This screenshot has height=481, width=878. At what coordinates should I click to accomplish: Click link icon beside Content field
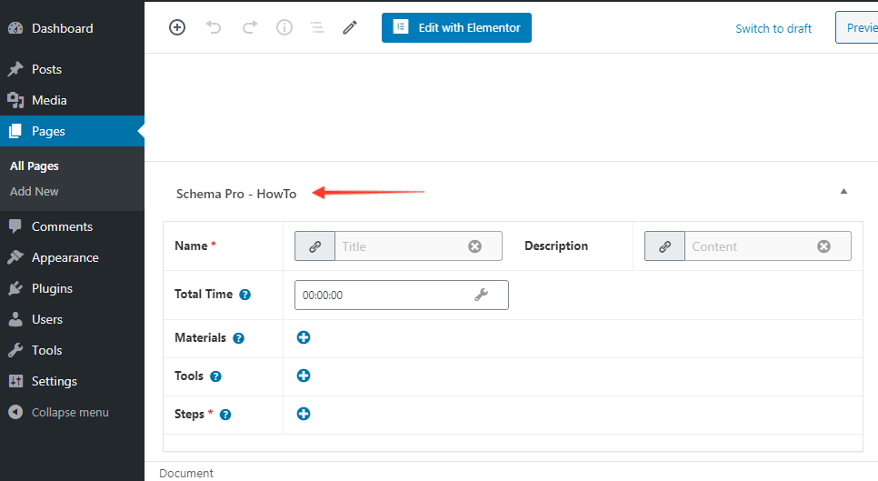pyautogui.click(x=664, y=246)
